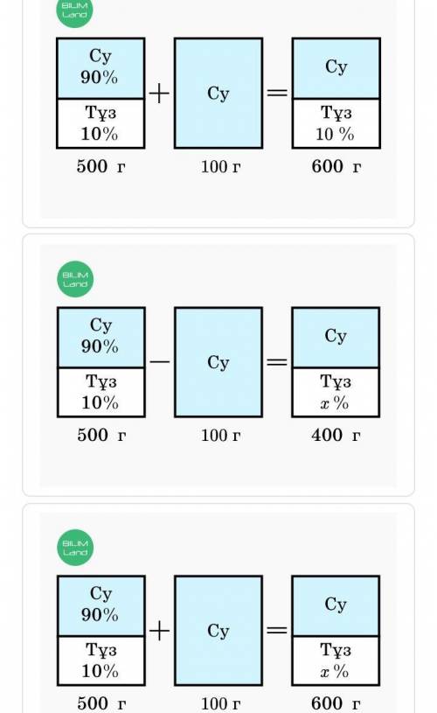Select the 400 г mass label
The width and height of the screenshot is (437, 713).
[336, 435]
